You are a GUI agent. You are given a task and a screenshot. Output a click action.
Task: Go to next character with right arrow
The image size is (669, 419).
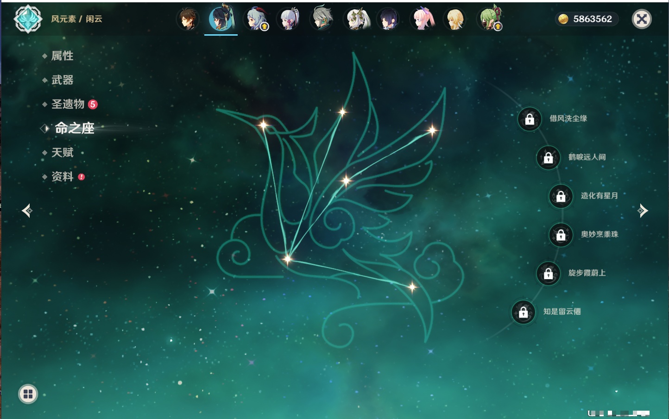click(643, 211)
